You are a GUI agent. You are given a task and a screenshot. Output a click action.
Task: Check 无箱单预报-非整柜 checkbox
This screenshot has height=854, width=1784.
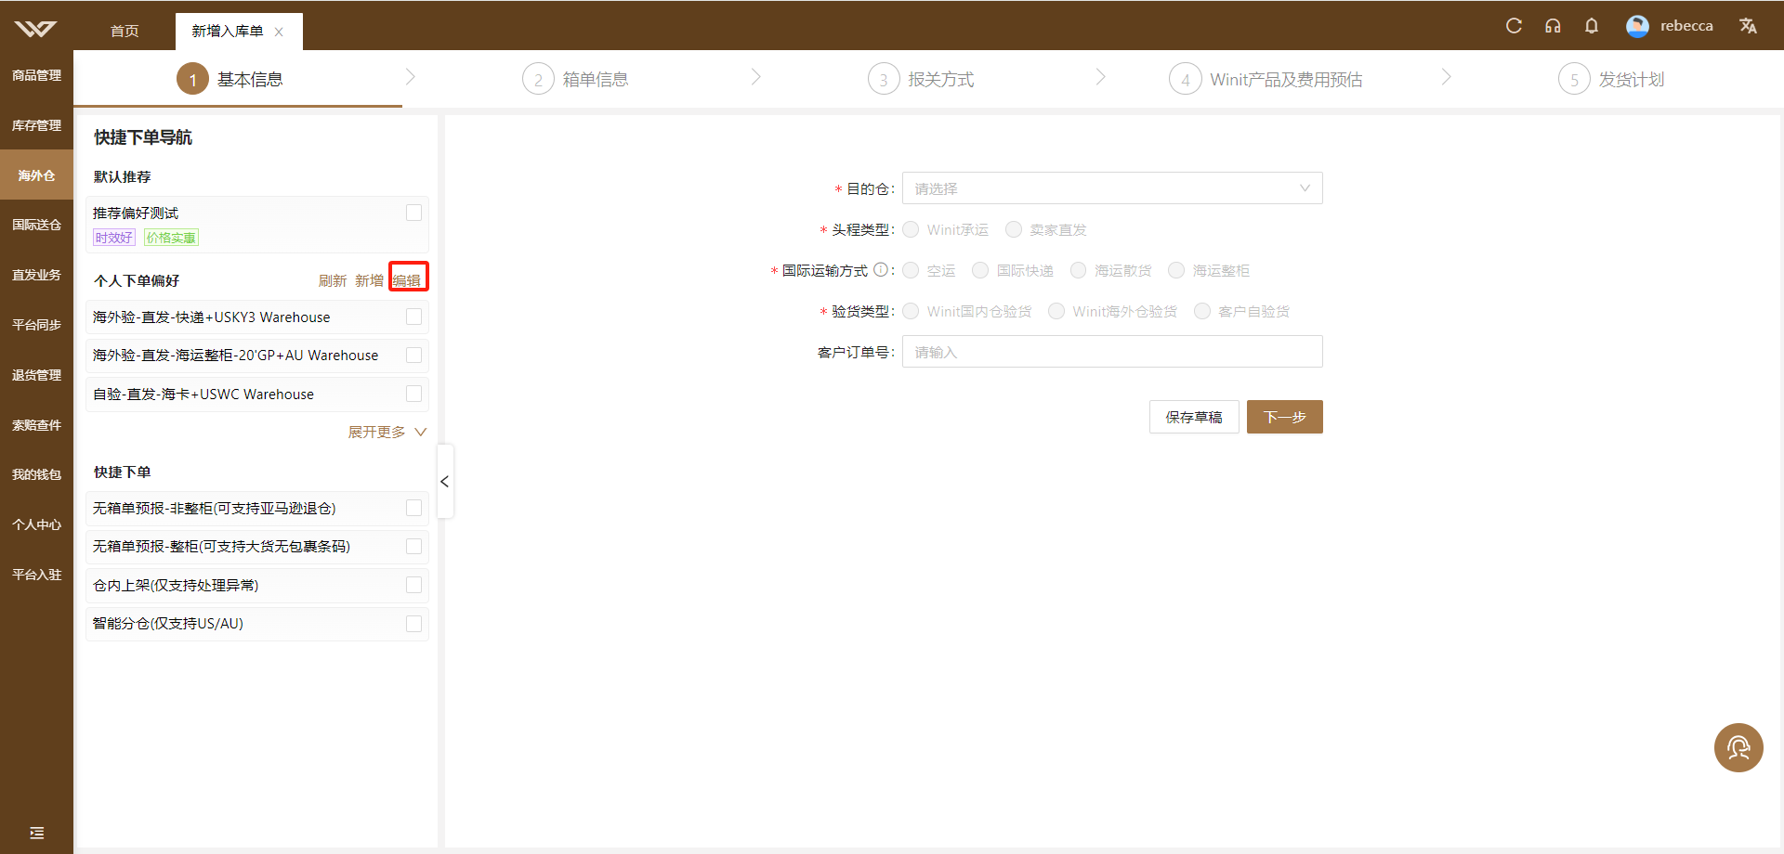click(414, 508)
